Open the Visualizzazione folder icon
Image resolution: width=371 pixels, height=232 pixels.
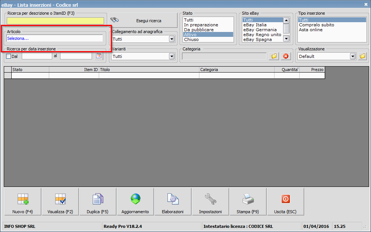[x=362, y=56]
